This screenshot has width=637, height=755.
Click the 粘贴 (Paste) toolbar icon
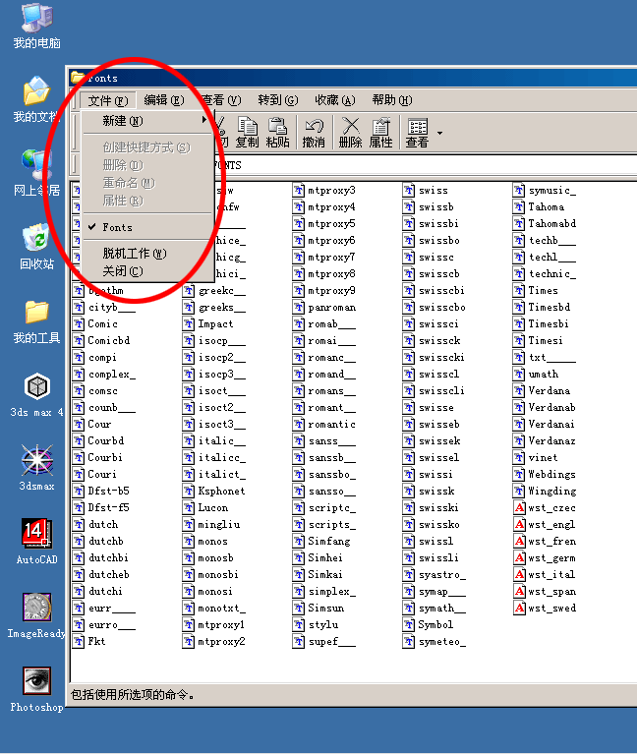pyautogui.click(x=277, y=132)
